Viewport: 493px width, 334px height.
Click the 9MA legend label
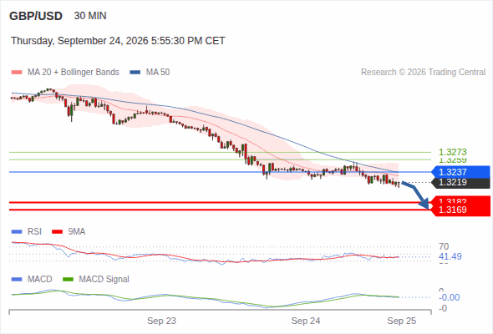77,232
